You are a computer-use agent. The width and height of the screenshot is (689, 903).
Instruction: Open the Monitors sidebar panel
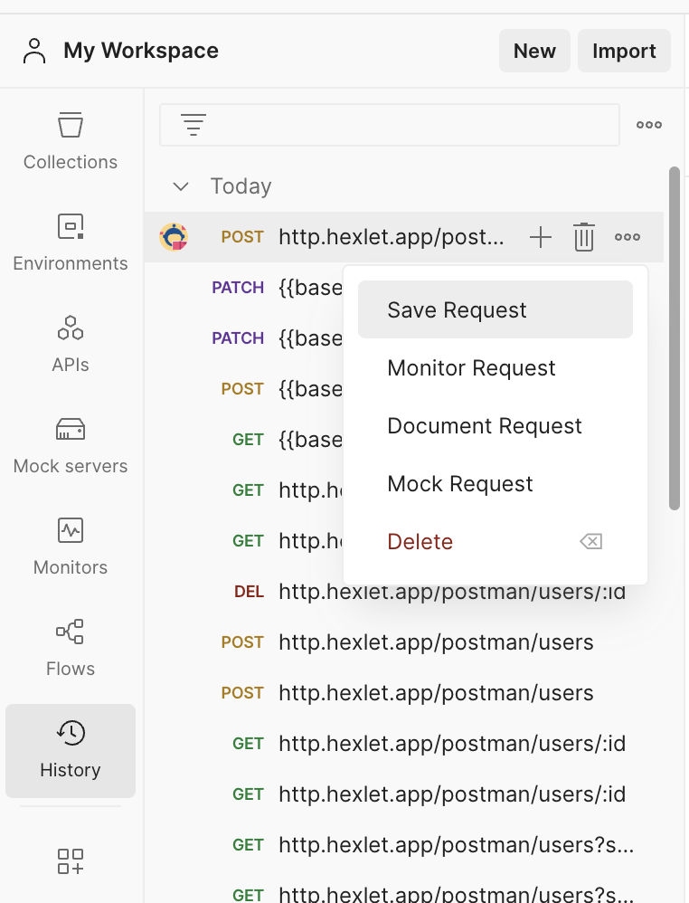pyautogui.click(x=71, y=546)
